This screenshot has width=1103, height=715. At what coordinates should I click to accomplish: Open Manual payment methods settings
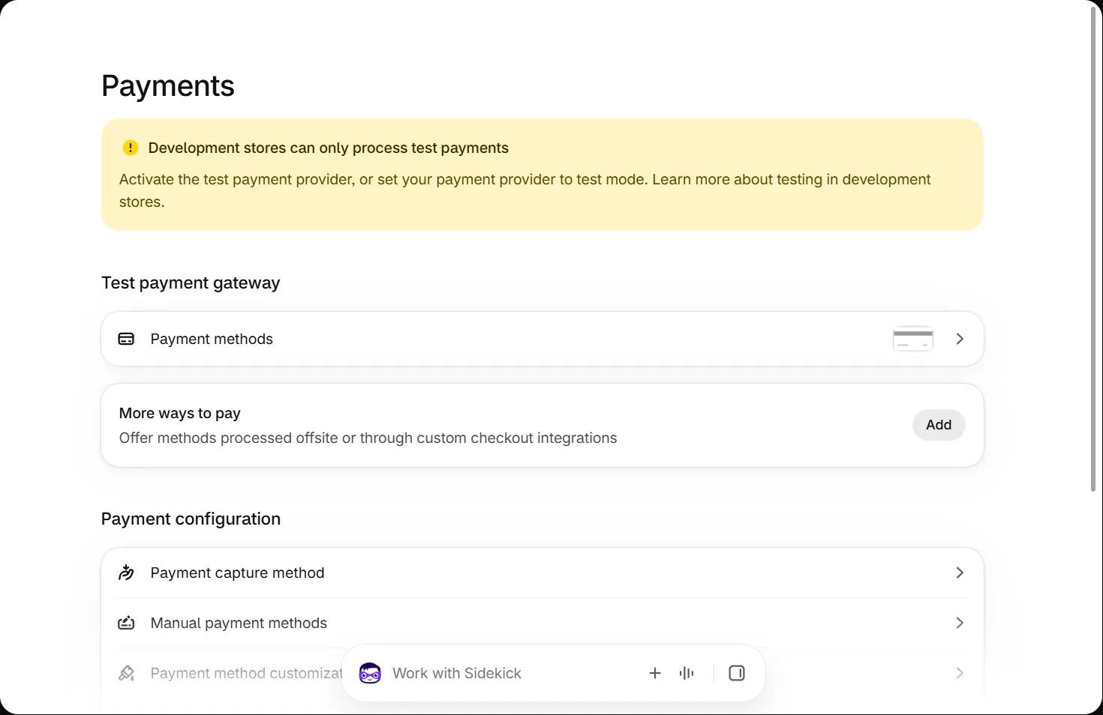tap(542, 623)
